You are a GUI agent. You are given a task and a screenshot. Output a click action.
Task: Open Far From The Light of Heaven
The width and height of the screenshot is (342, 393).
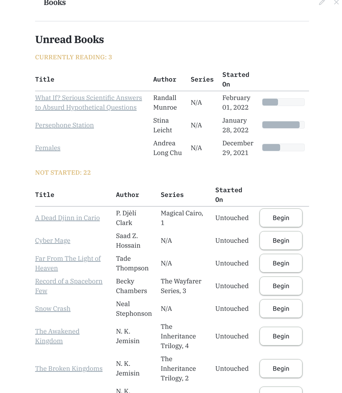(x=68, y=263)
